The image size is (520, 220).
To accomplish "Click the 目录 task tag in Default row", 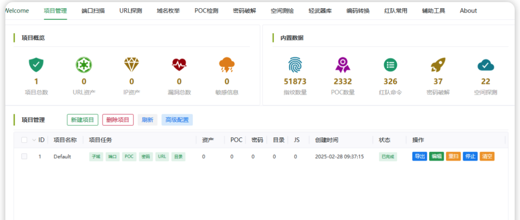I will (x=179, y=157).
